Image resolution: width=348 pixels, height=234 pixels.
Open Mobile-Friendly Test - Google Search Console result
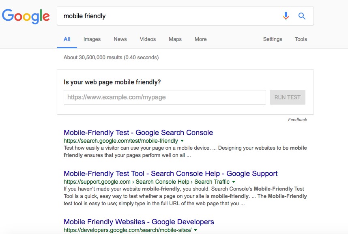[x=138, y=133]
